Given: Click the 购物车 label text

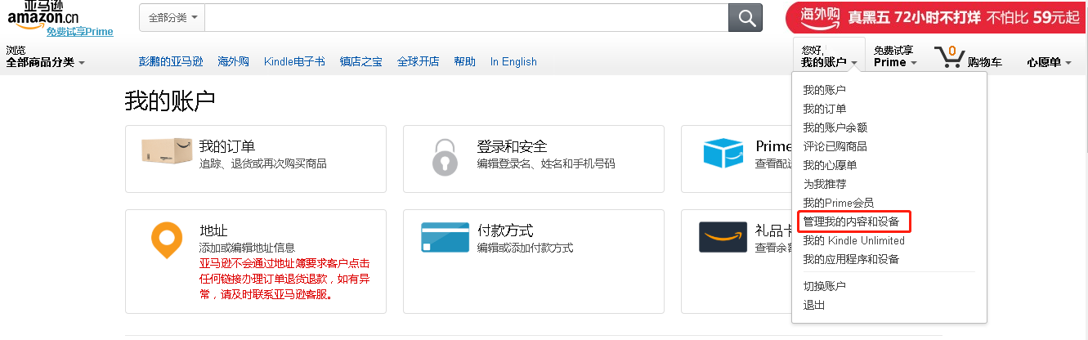Looking at the screenshot, I should pos(985,62).
